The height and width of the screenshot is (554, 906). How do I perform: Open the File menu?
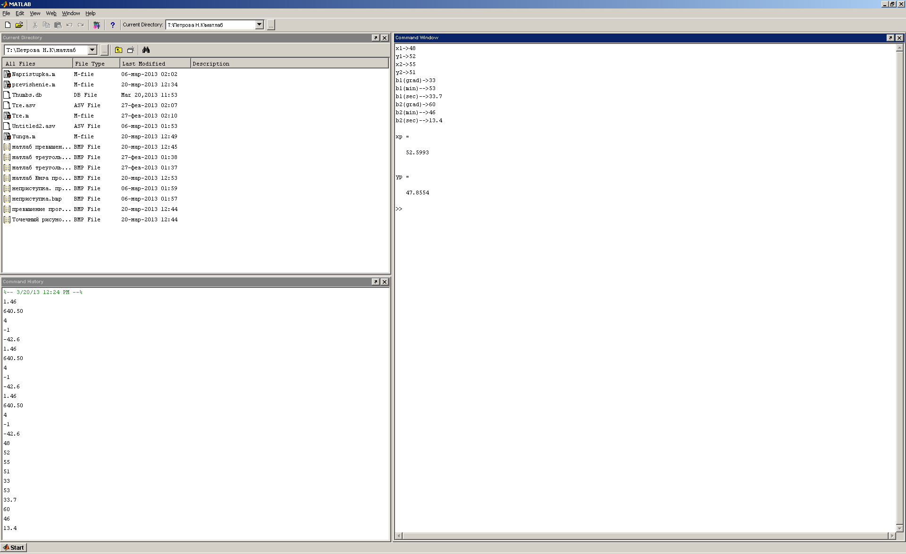pyautogui.click(x=6, y=13)
